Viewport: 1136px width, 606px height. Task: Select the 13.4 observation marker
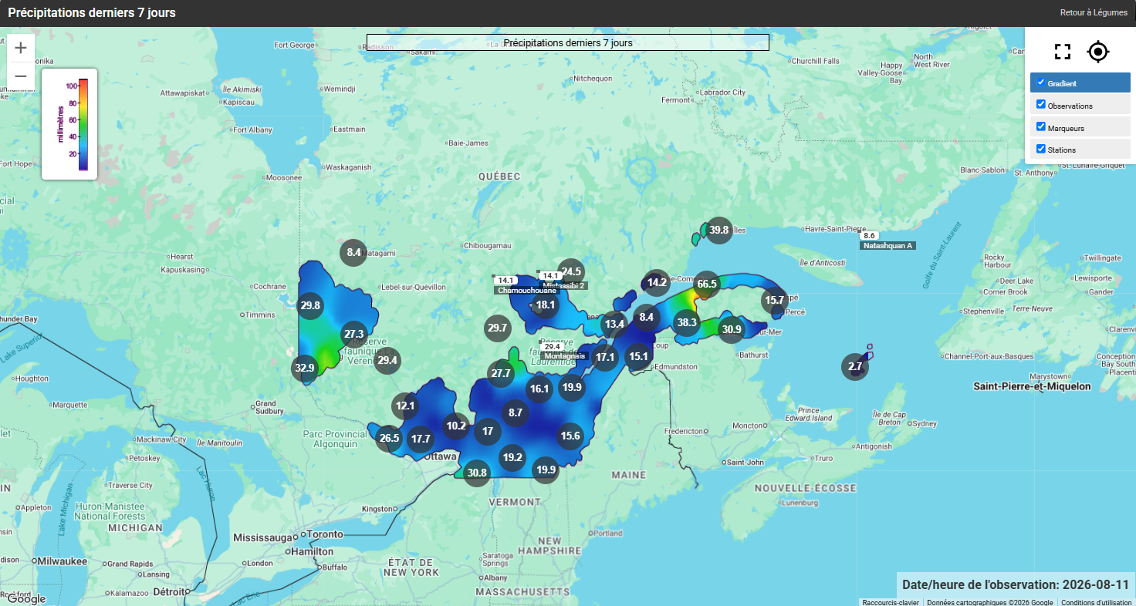[614, 324]
